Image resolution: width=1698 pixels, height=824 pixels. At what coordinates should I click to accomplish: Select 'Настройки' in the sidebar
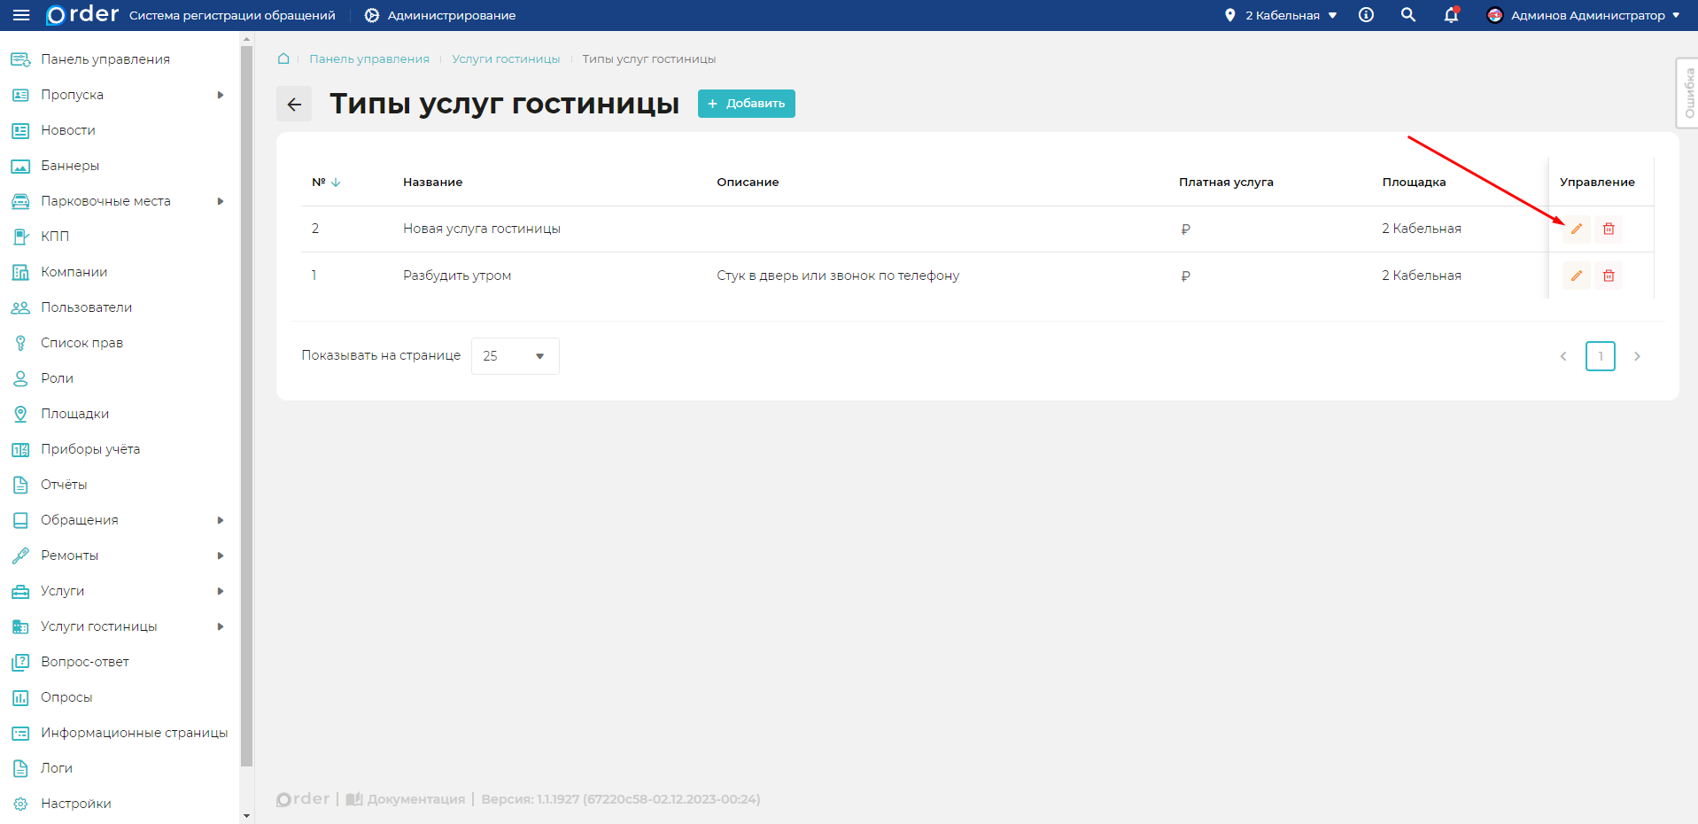click(76, 804)
